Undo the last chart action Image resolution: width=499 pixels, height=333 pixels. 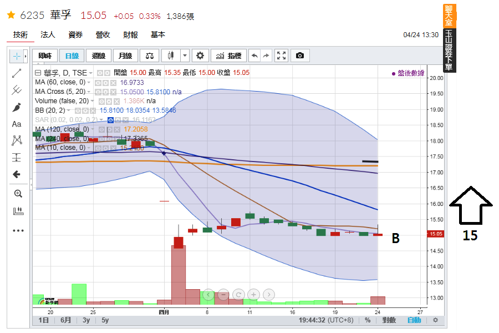tap(254, 56)
